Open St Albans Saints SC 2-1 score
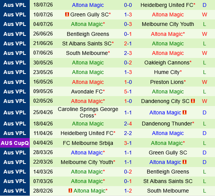Viewport: 215px width, 196px height. (128, 43)
